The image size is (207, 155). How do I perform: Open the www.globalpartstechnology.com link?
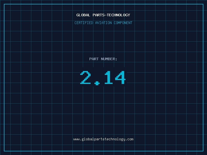tap(103, 139)
